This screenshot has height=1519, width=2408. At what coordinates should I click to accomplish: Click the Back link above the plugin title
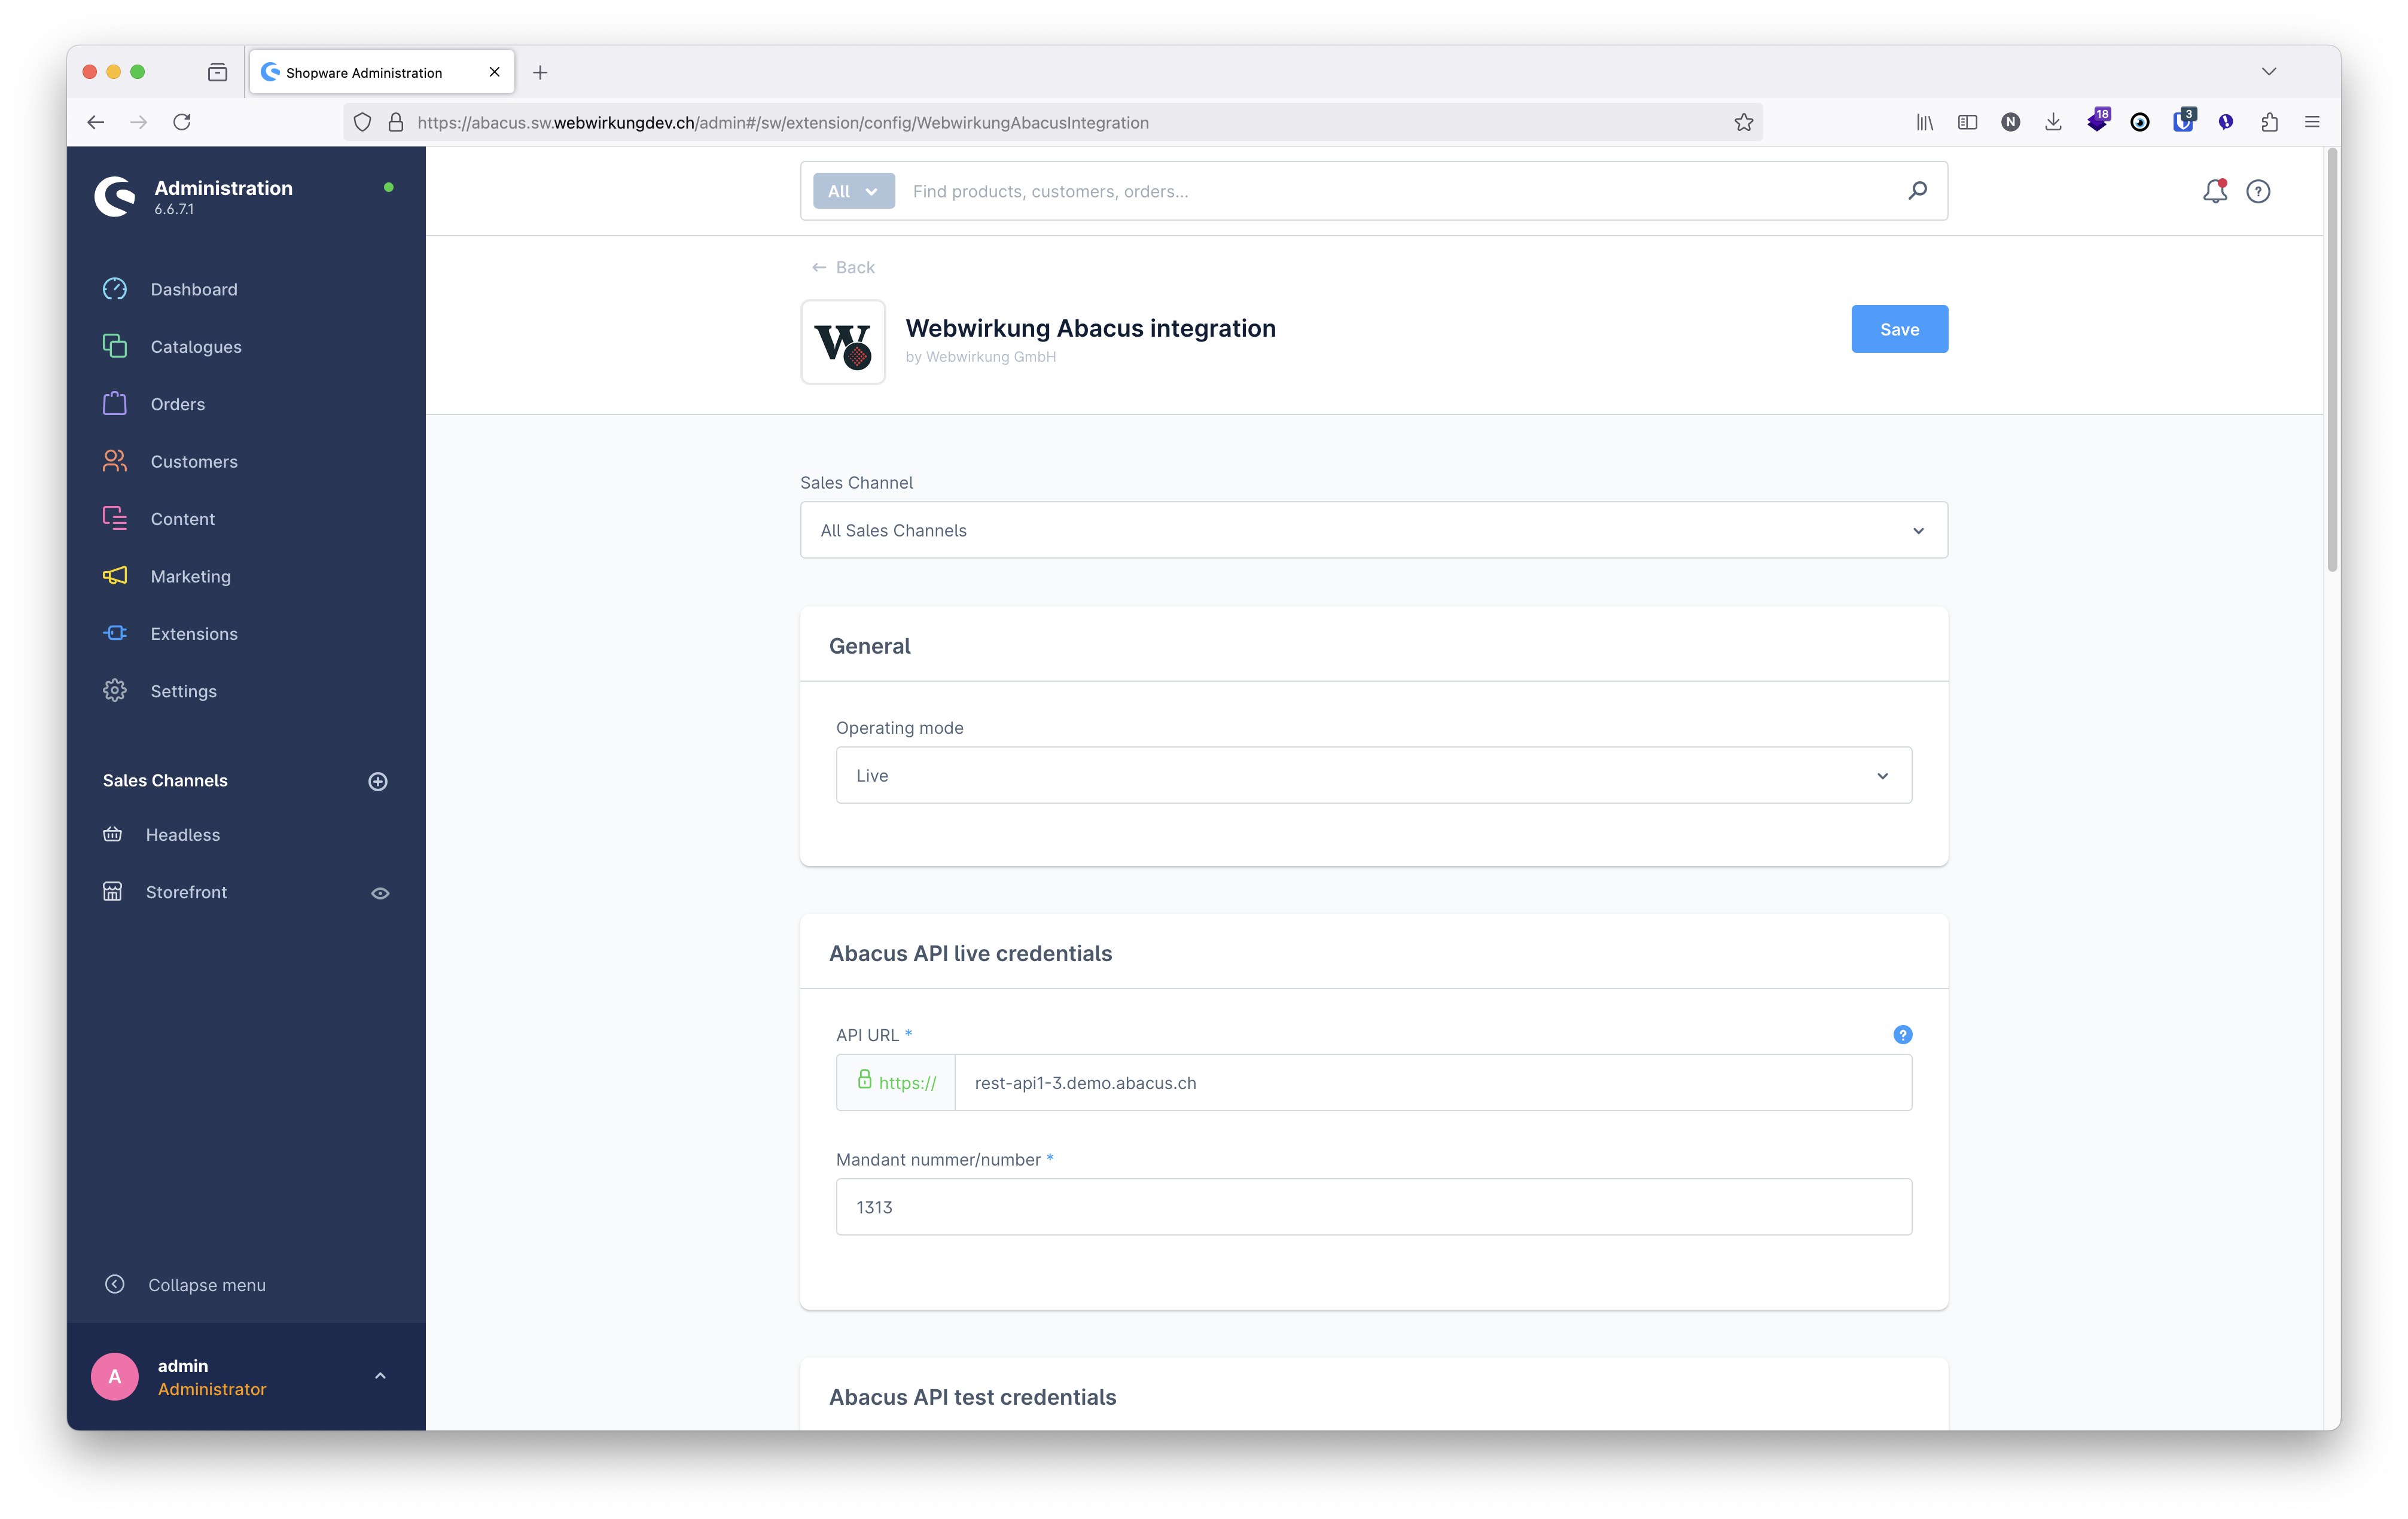[x=843, y=267]
